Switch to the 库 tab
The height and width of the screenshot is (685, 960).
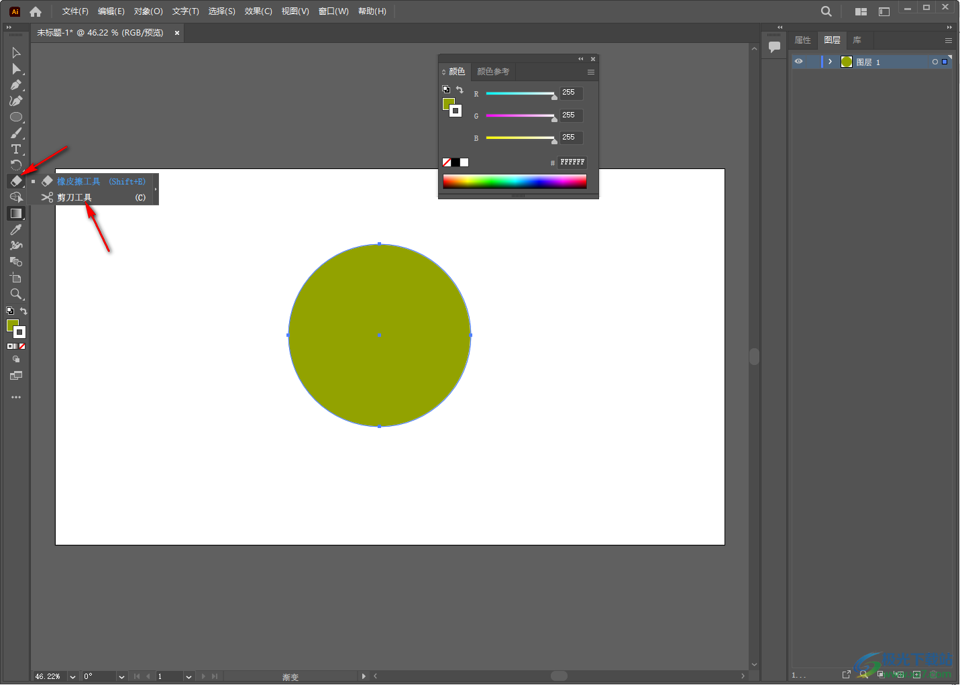click(857, 40)
